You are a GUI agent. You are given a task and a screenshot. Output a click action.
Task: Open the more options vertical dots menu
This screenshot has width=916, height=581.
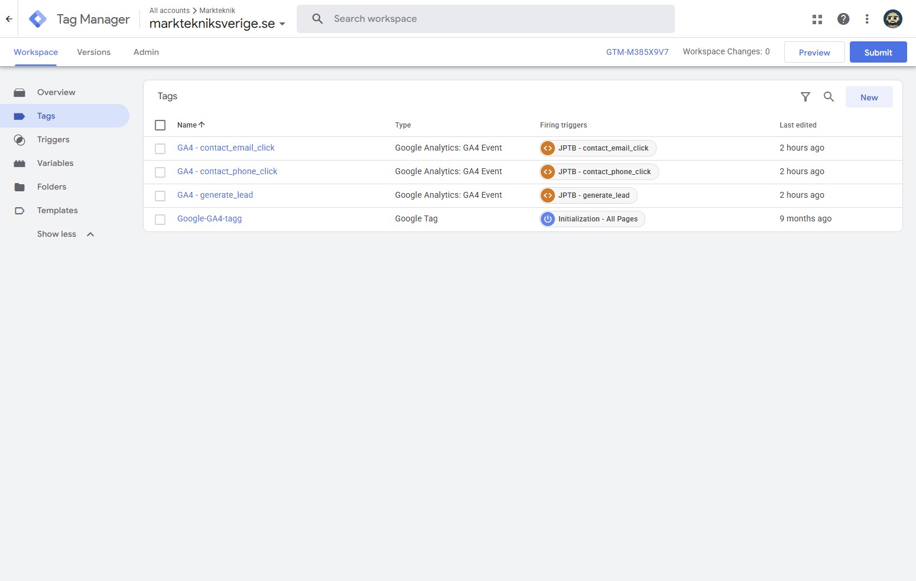[867, 19]
